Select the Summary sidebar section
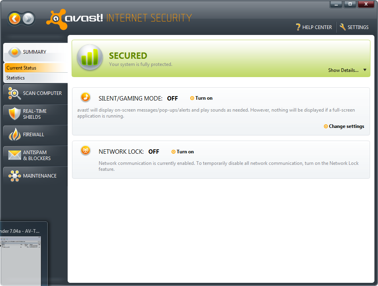The height and width of the screenshot is (286, 378). pyautogui.click(x=34, y=52)
